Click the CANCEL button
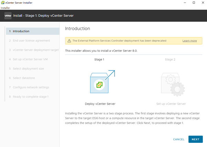The height and width of the screenshot is (147, 207). tap(179, 139)
